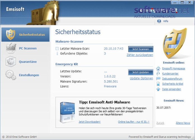
Task: Click the calendar icon beside Letzter Malware-Scan
Action: [57, 48]
